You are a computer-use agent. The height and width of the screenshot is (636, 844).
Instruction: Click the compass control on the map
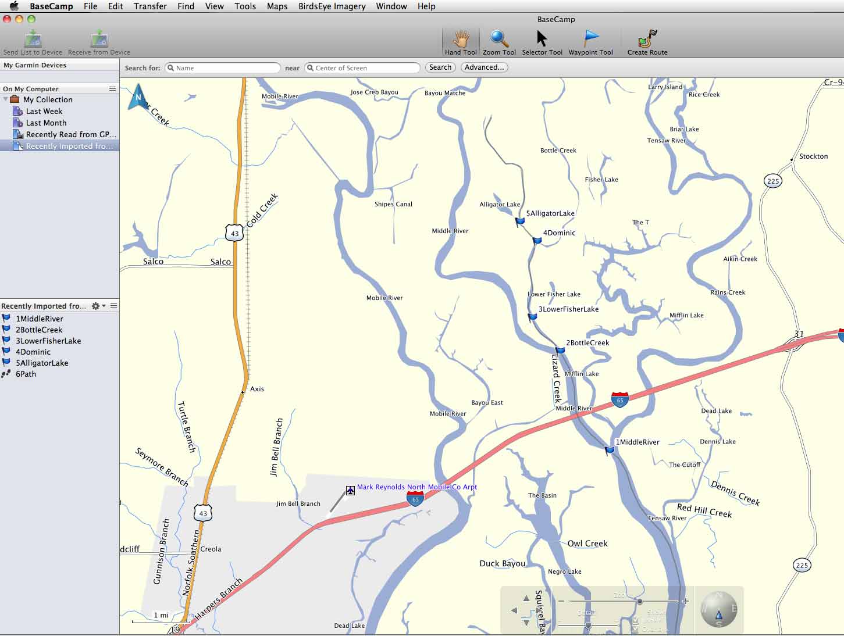click(x=719, y=610)
